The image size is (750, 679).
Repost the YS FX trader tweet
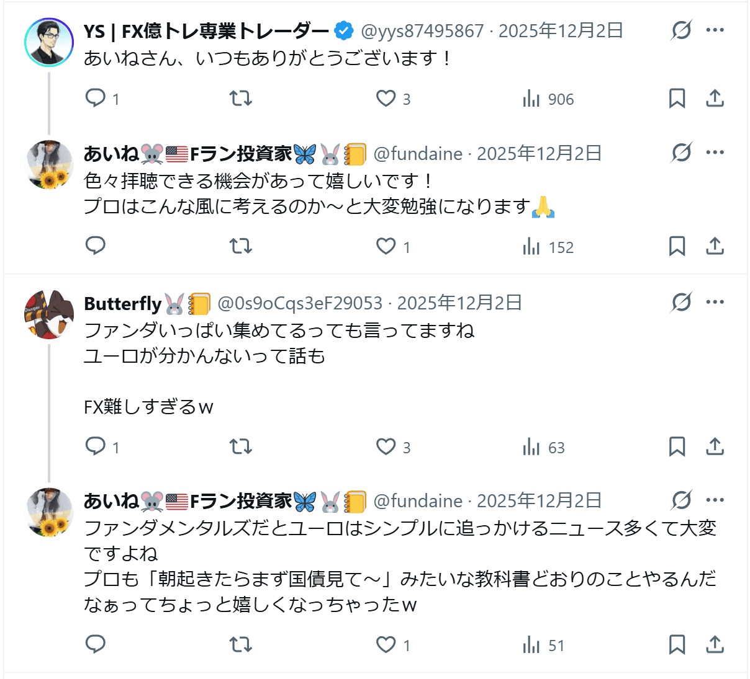click(241, 99)
